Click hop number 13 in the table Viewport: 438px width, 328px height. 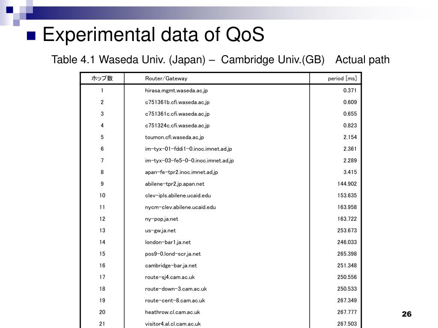click(x=102, y=230)
